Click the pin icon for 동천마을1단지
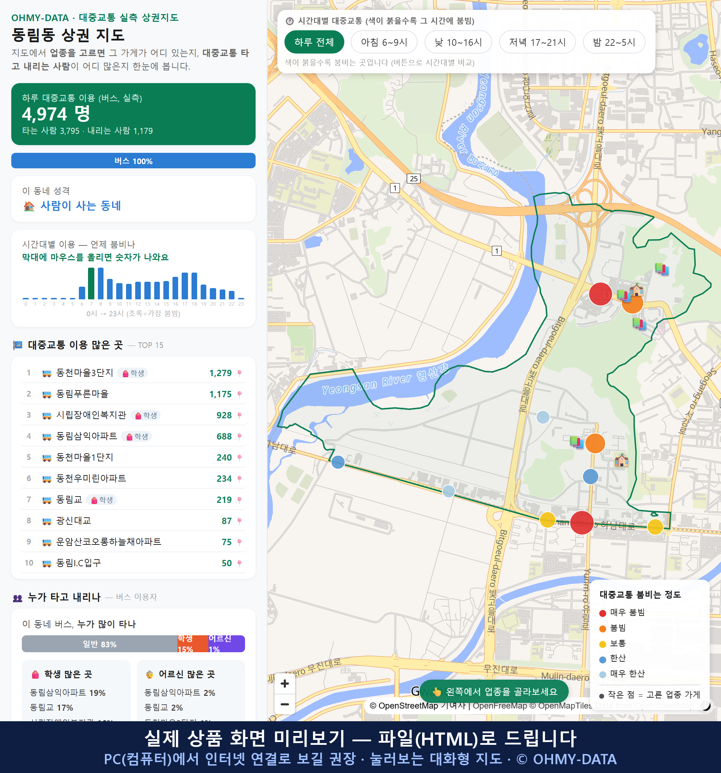Screen dimensions: 721x773 coord(239,458)
